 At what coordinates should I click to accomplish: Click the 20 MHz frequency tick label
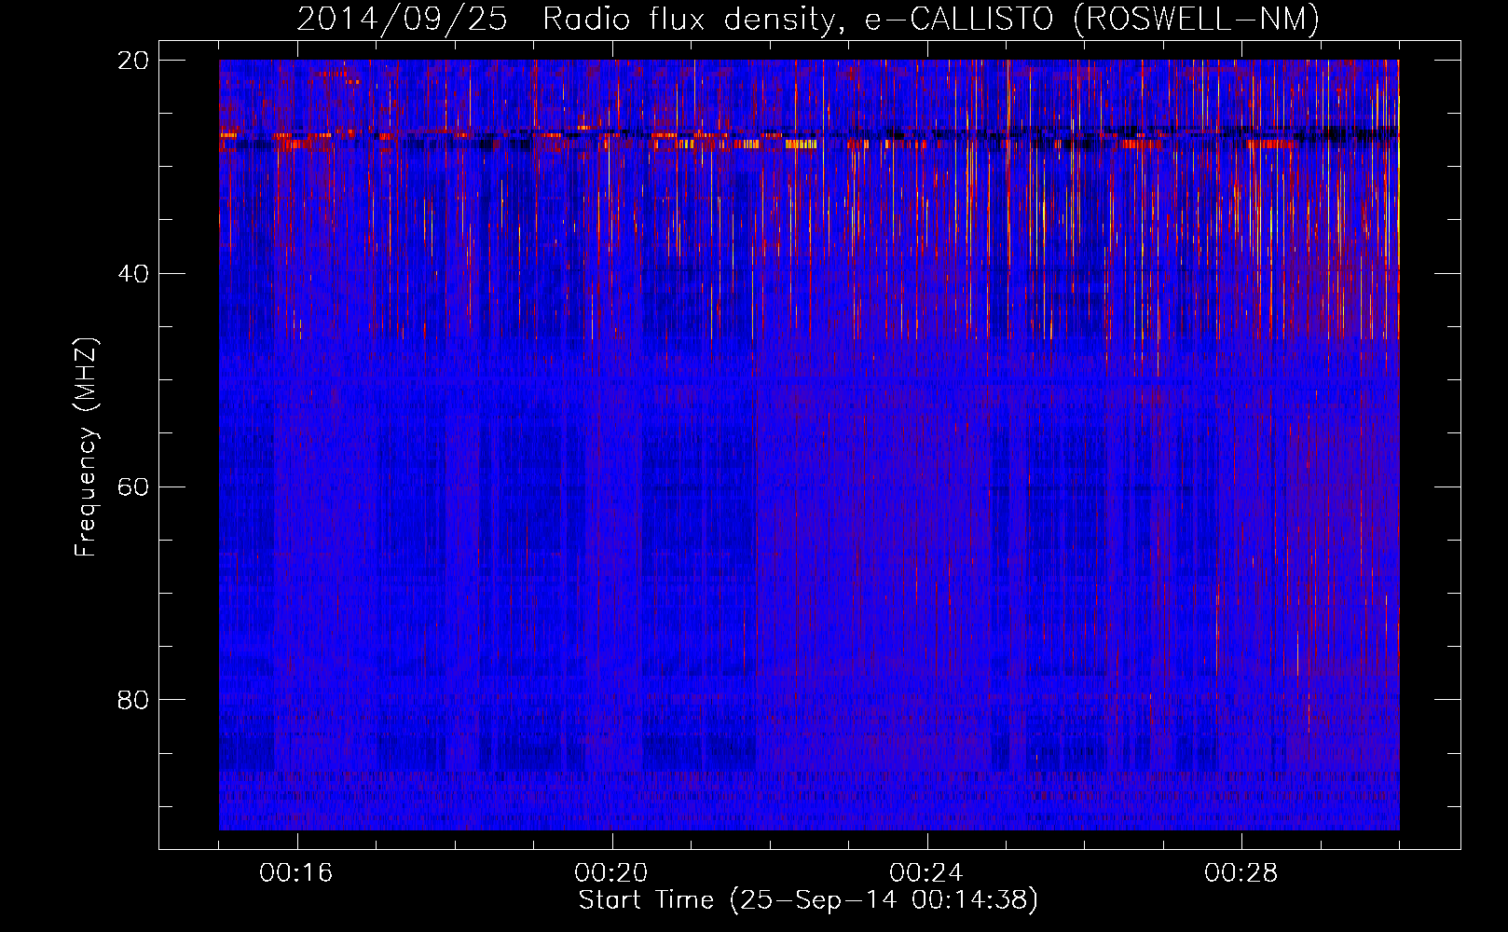(133, 61)
